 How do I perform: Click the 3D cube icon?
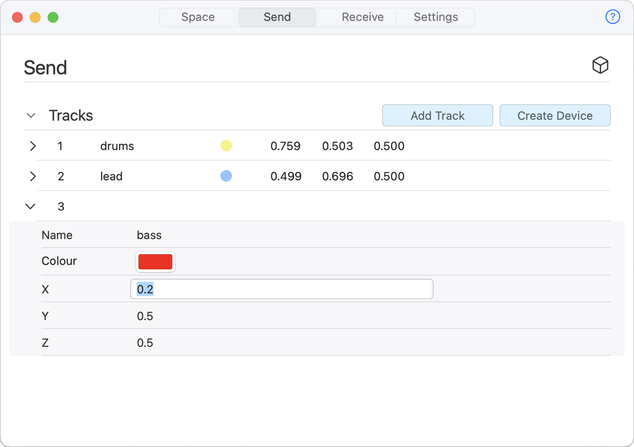(x=600, y=65)
